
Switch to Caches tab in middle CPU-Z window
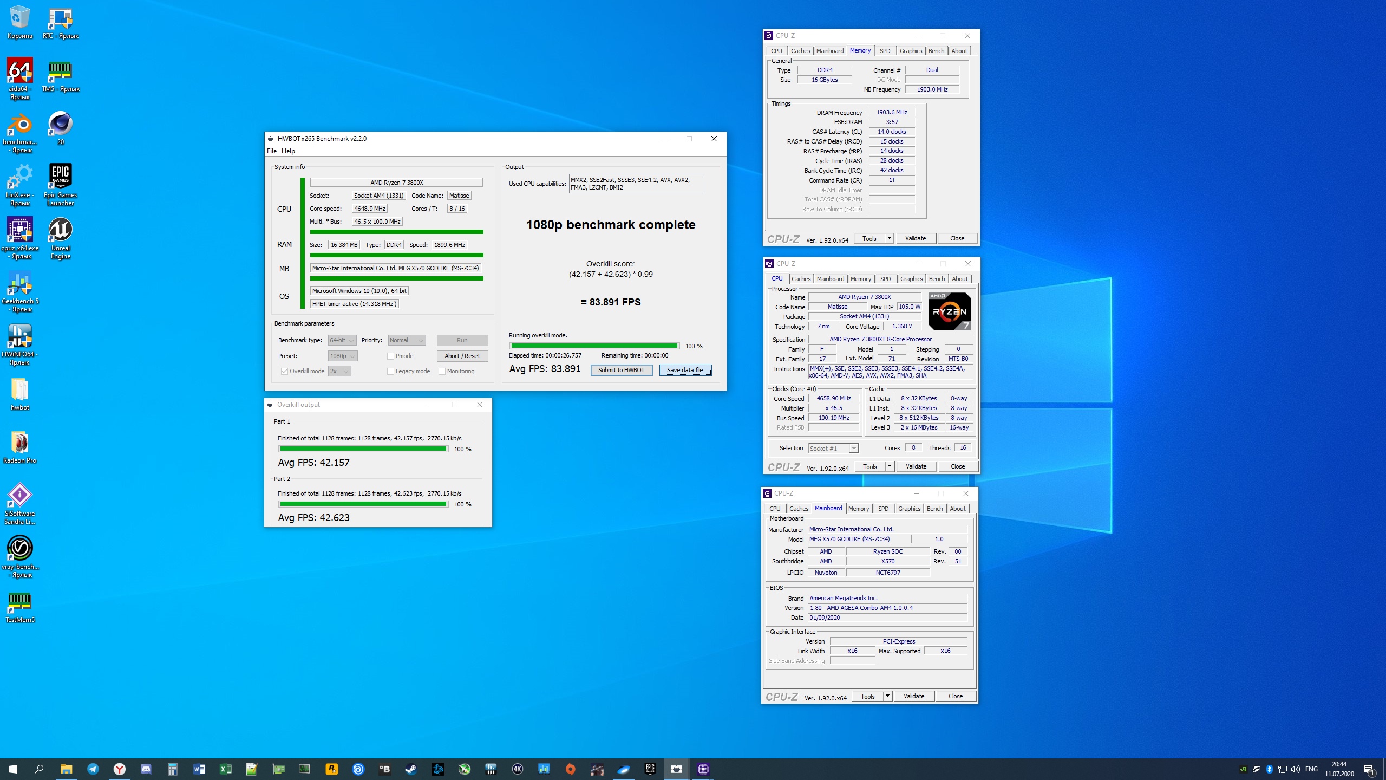801,279
